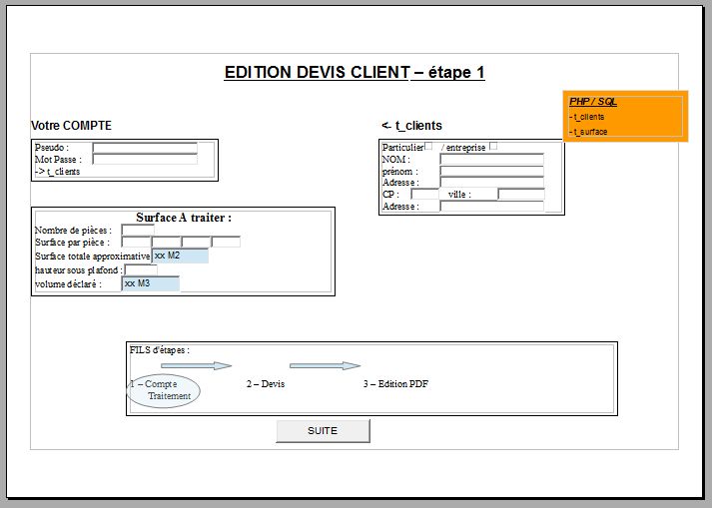Select the second Surface par pièce box
The width and height of the screenshot is (712, 508).
pos(166,242)
